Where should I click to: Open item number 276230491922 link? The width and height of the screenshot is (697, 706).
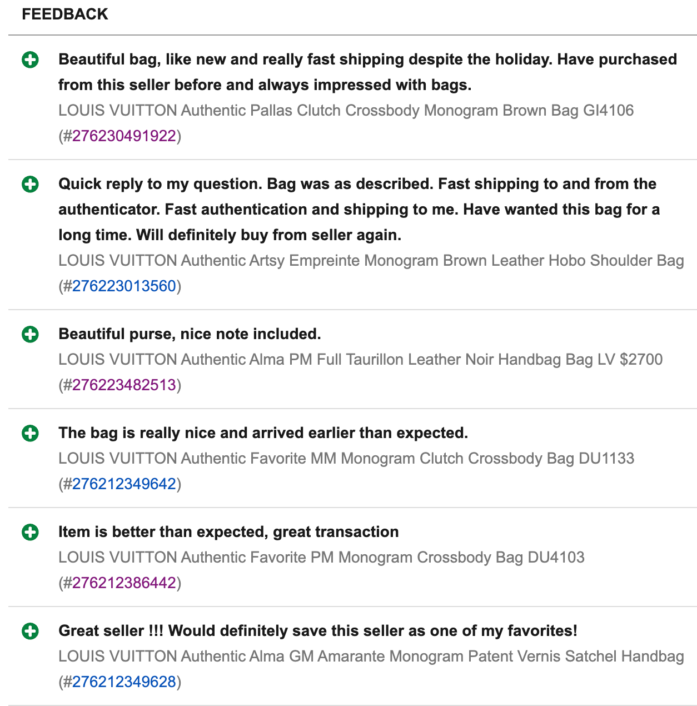124,136
